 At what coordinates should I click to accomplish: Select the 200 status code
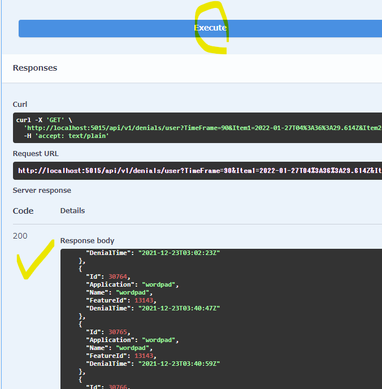coord(20,236)
